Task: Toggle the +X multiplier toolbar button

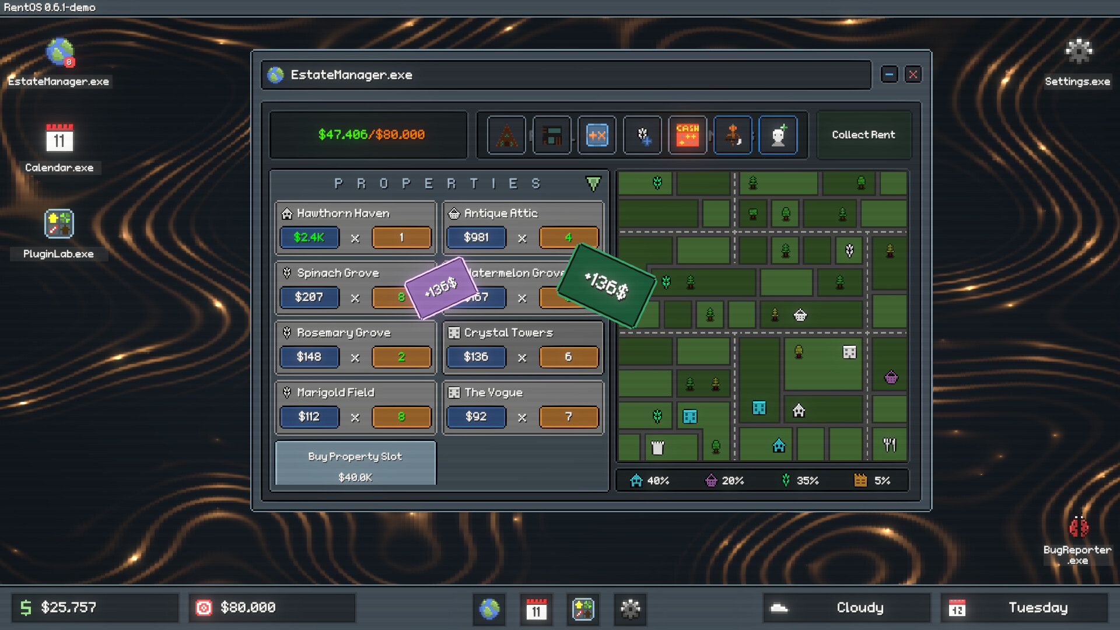Action: tap(597, 135)
